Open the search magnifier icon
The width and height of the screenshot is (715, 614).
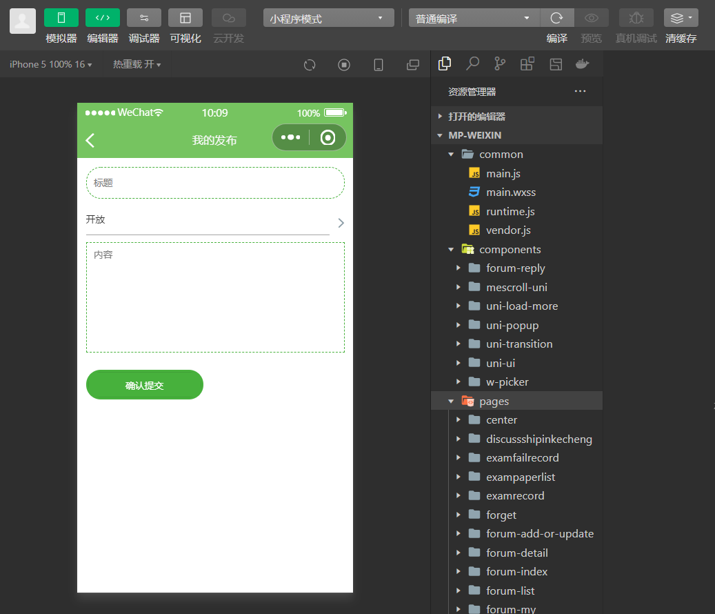(472, 64)
